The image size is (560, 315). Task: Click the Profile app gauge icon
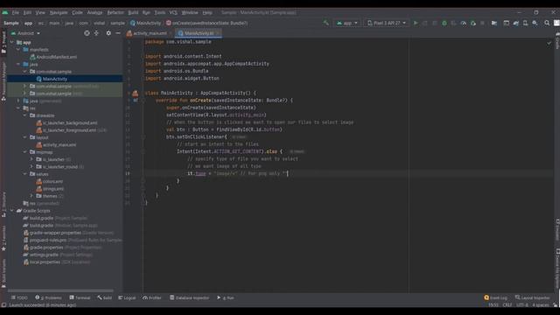click(463, 23)
